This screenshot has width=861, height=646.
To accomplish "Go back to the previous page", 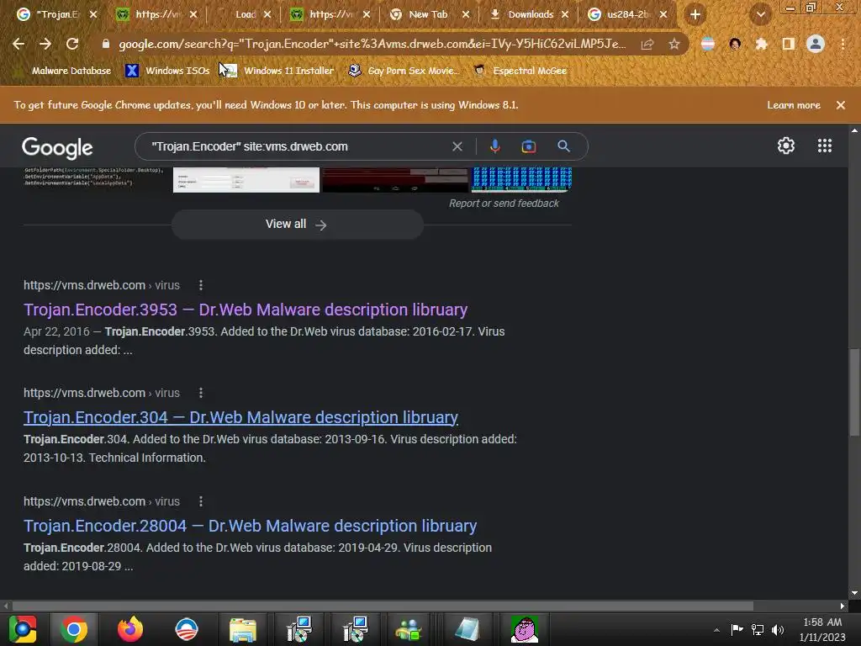I will [x=18, y=44].
